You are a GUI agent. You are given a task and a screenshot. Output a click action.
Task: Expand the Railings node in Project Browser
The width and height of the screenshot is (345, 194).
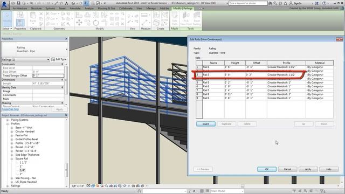pos(8,186)
